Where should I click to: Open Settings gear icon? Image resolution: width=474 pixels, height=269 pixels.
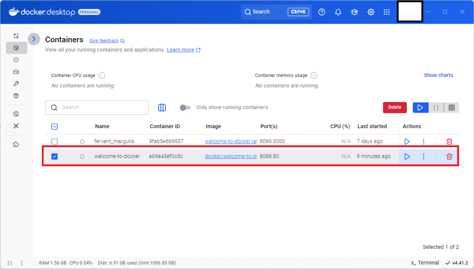[371, 12]
